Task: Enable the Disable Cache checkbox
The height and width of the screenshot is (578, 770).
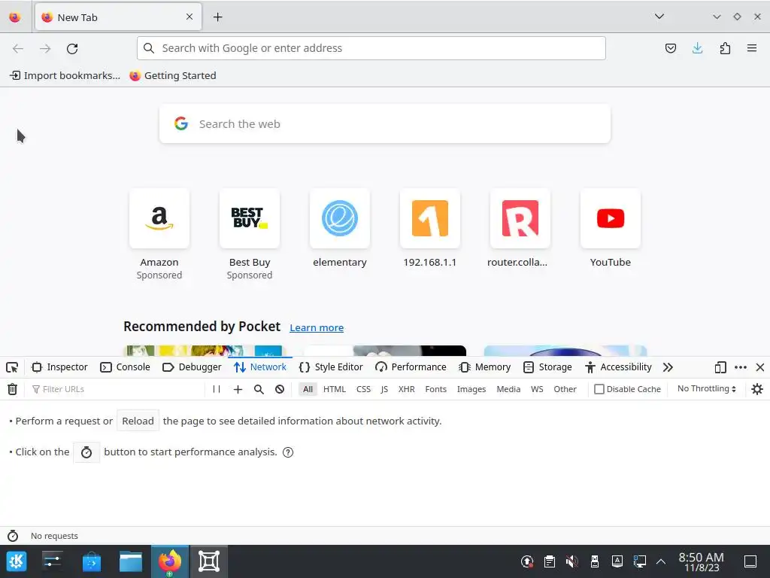Action: coord(599,389)
